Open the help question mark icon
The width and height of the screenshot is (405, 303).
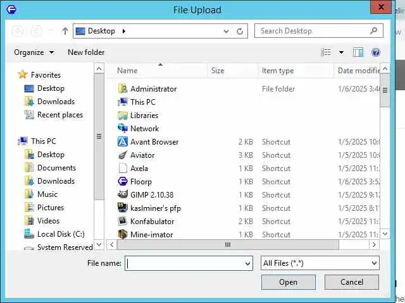coord(375,52)
